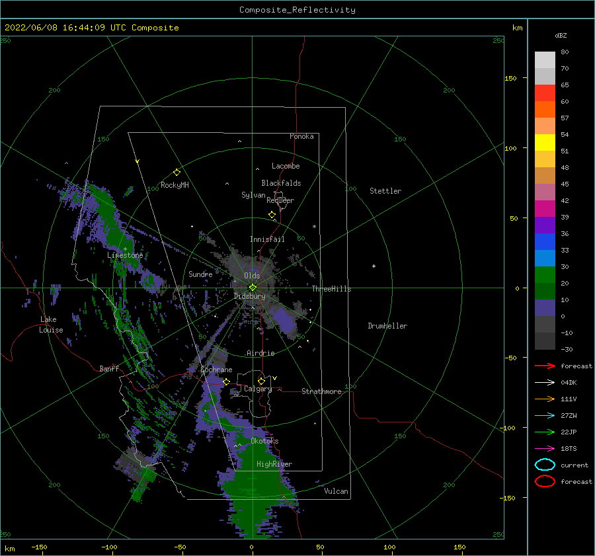
Task: Click the Strathmore label
Action: (x=322, y=391)
